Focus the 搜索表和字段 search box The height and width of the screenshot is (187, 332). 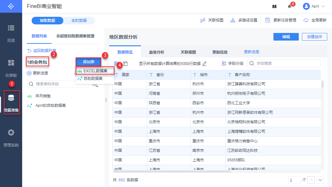(x=58, y=84)
